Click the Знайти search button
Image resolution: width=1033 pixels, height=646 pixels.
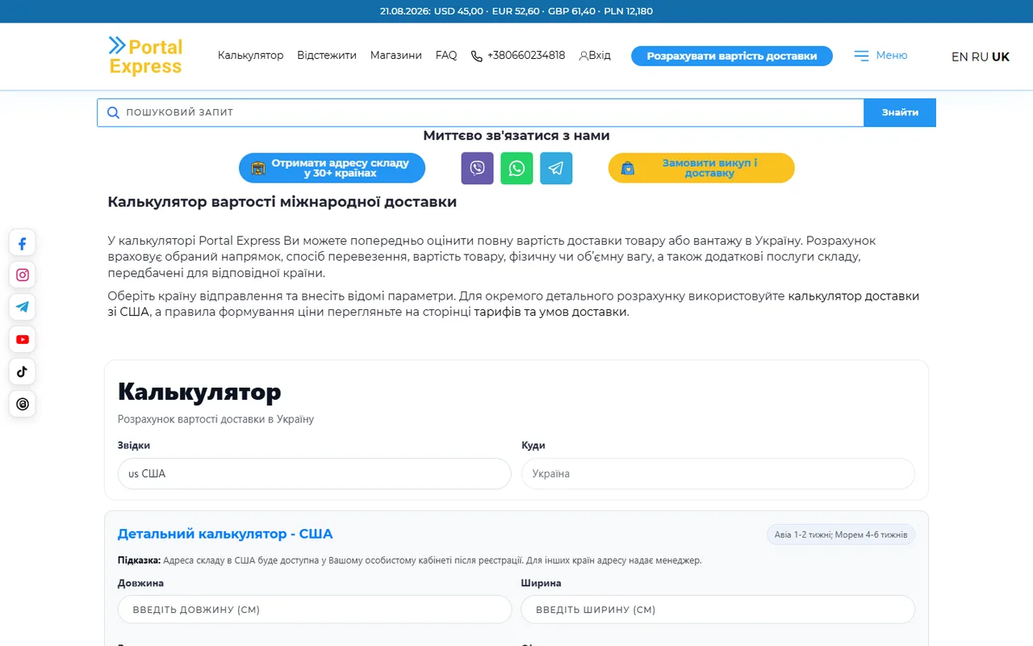[x=900, y=112]
